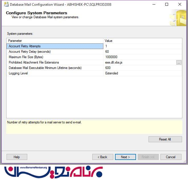This screenshot has width=188, height=179.
Task: Click the Next > button
Action: click(126, 157)
